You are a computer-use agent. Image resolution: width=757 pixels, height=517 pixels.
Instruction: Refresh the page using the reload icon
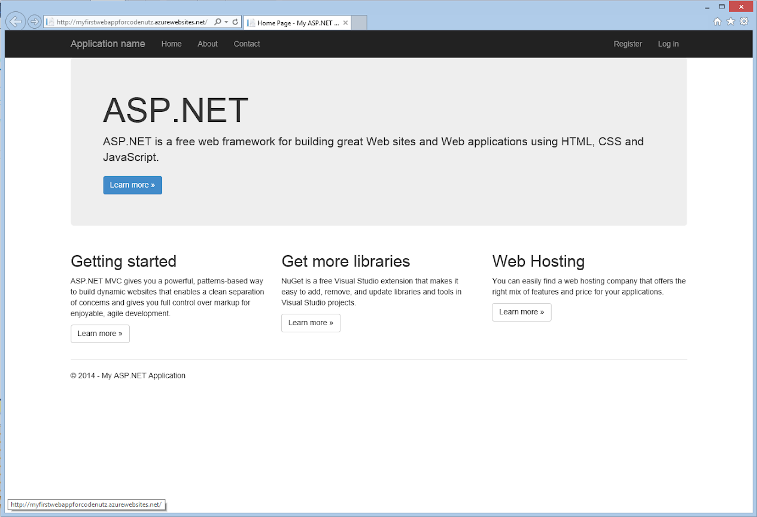(x=235, y=22)
